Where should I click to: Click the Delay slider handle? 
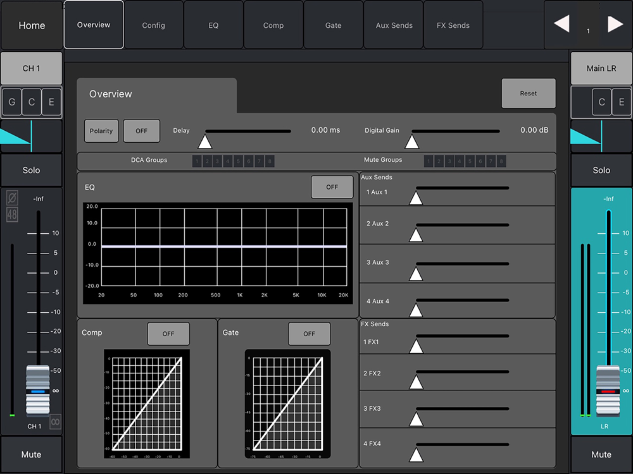point(205,142)
